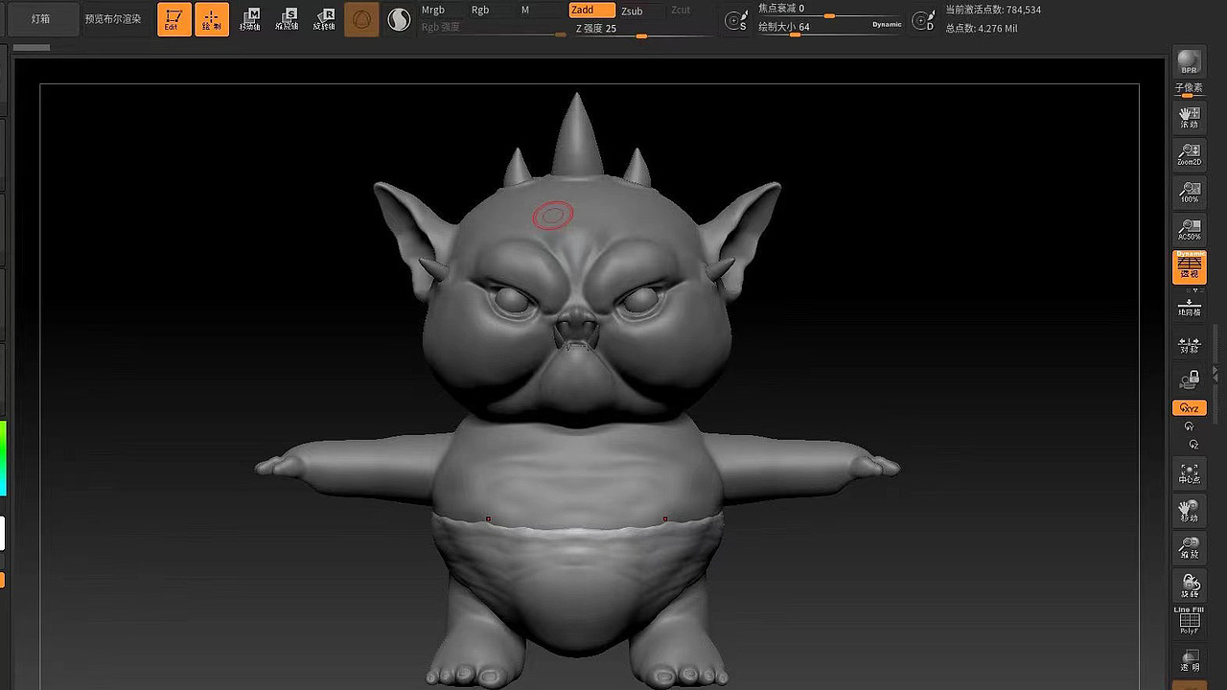Set canvas zoom to Actual 100%
Image resolution: width=1227 pixels, height=690 pixels.
[1189, 192]
